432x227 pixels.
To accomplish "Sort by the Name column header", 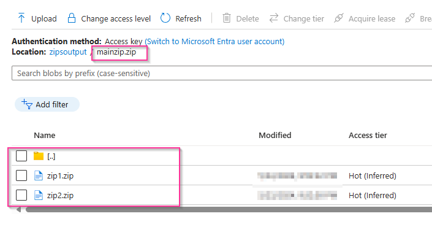I will point(44,135).
